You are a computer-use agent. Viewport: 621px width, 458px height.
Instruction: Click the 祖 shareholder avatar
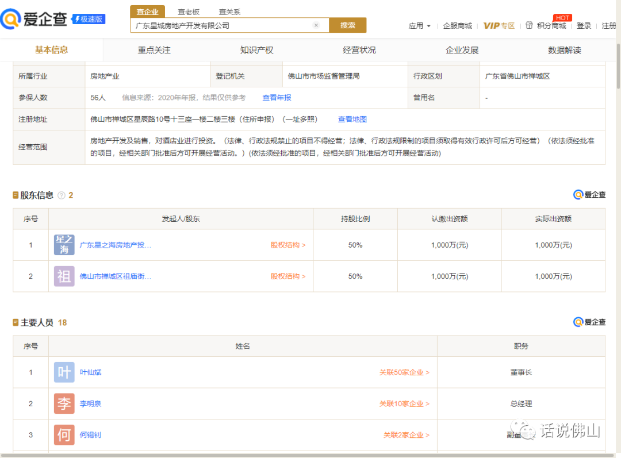pyautogui.click(x=64, y=276)
